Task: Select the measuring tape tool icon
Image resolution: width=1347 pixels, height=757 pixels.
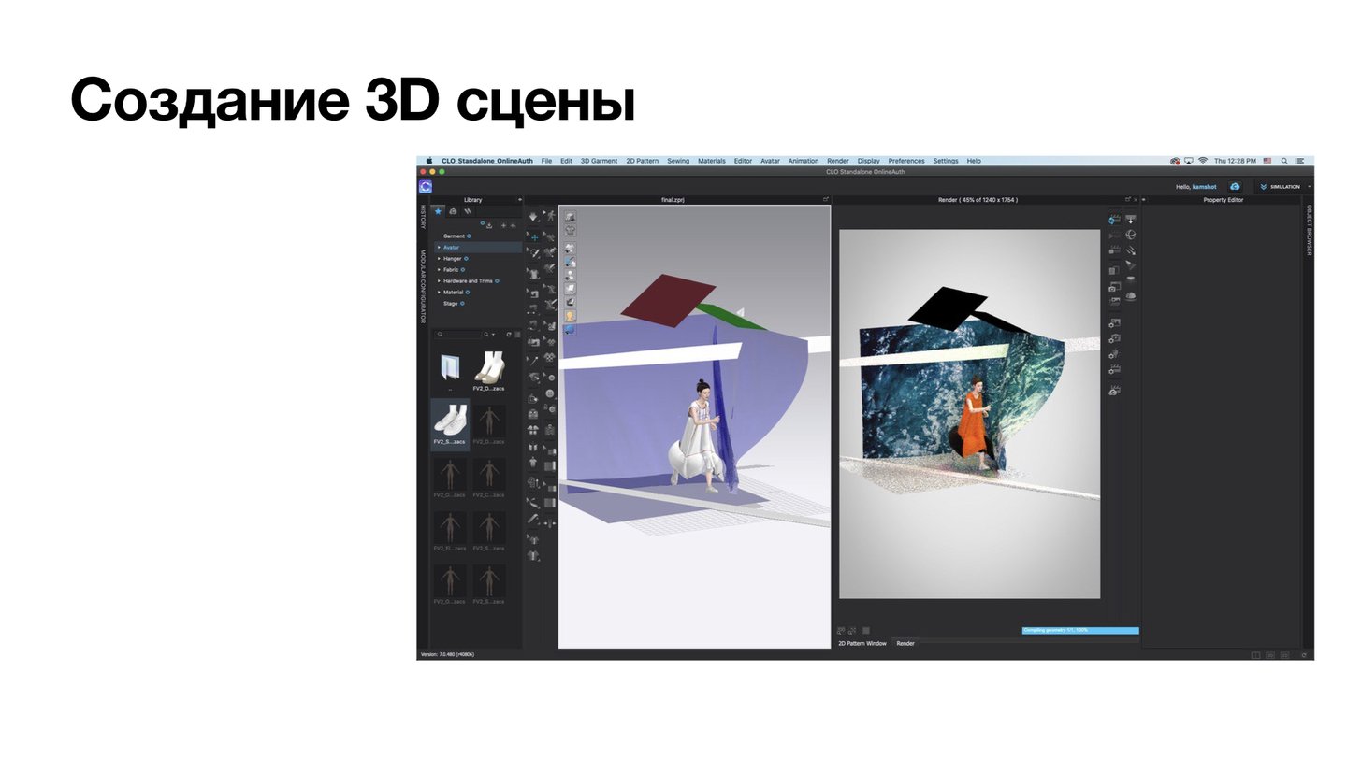Action: (533, 520)
